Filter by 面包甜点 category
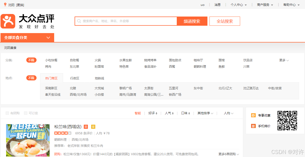 pyautogui.click(x=175, y=60)
